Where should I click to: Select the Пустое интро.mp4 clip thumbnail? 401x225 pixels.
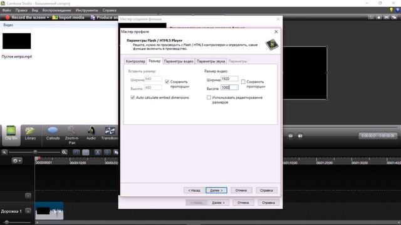tap(17, 41)
